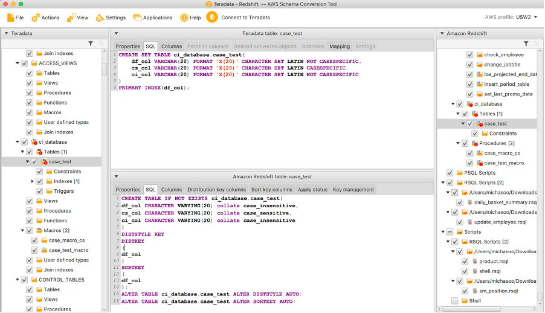Click the Redshift Procedures [2] folder icon

[475, 143]
